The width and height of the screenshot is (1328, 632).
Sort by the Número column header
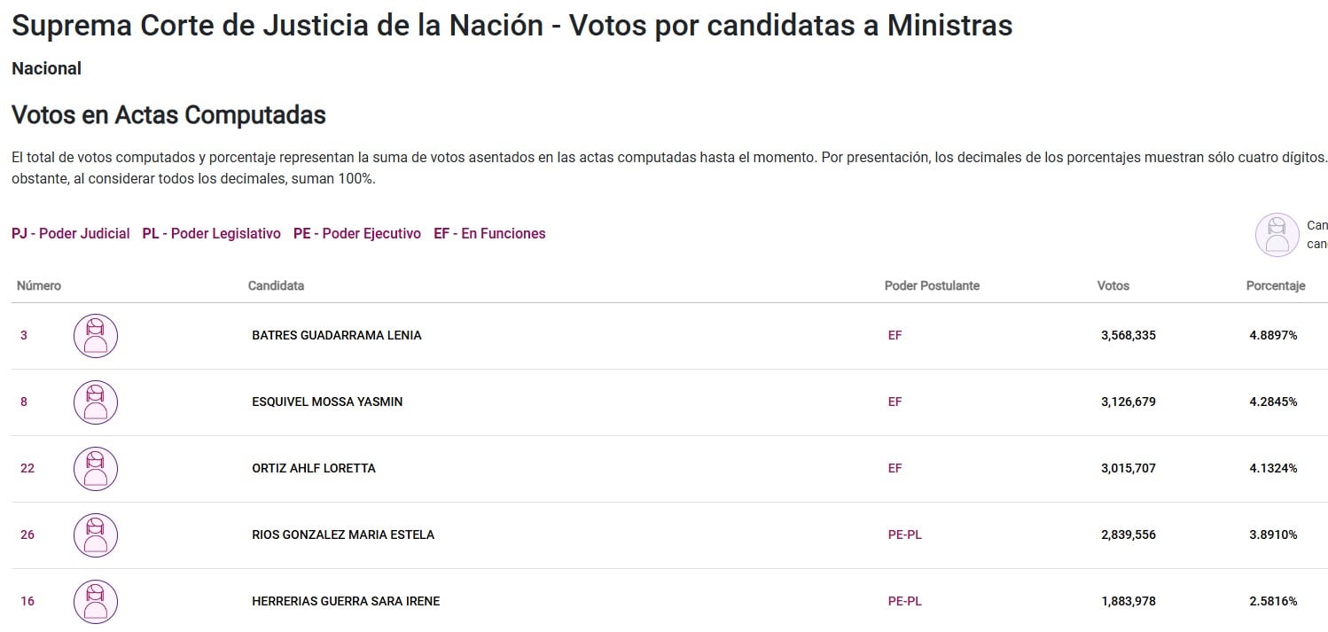(39, 285)
